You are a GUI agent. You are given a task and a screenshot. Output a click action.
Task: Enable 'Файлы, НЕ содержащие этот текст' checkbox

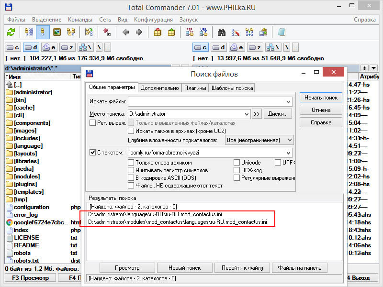pyautogui.click(x=131, y=186)
